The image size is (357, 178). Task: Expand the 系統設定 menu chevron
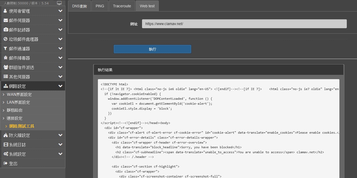coord(60,154)
